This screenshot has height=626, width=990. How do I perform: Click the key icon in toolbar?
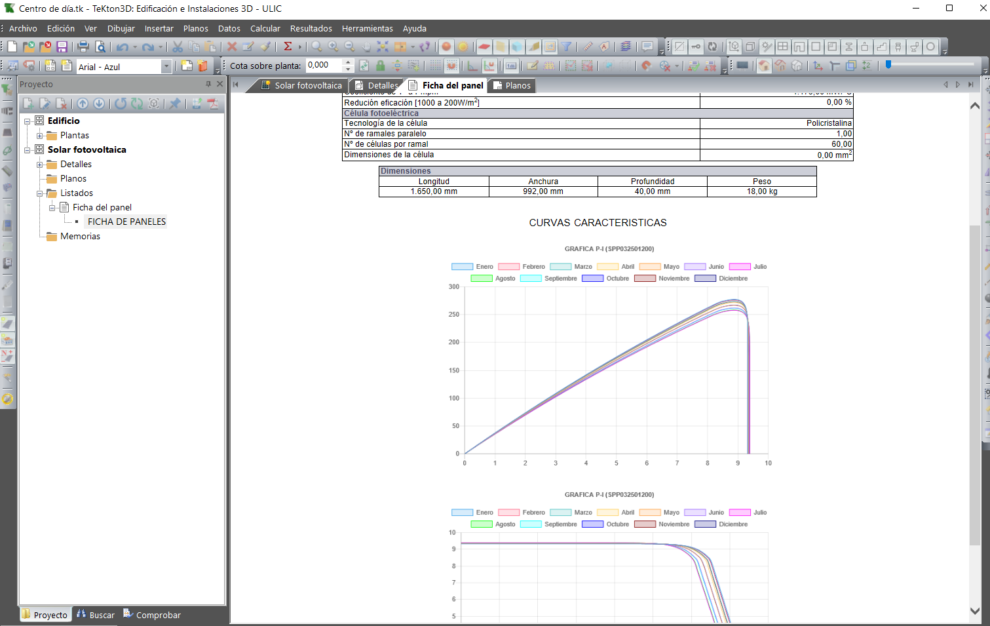[x=696, y=47]
